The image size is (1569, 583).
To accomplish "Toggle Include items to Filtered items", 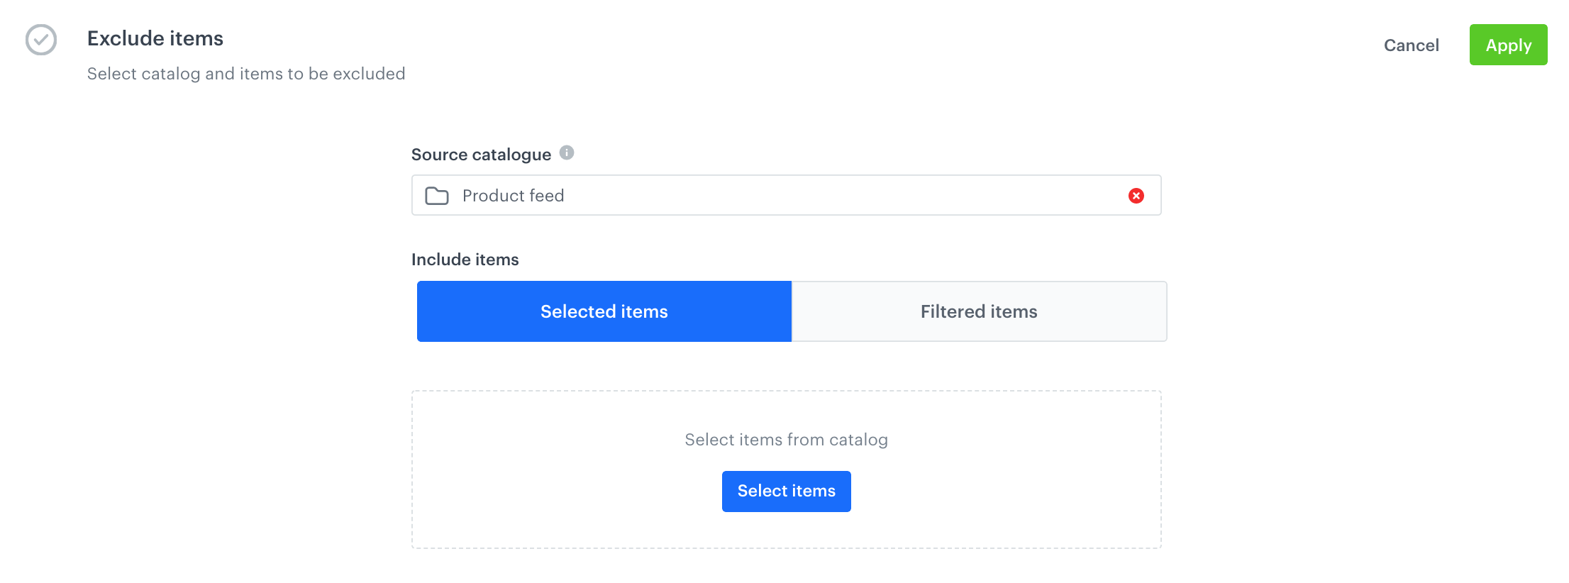I will (x=978, y=311).
